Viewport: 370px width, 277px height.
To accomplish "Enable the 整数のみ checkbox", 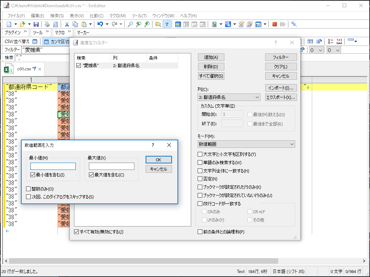I will (x=28, y=188).
